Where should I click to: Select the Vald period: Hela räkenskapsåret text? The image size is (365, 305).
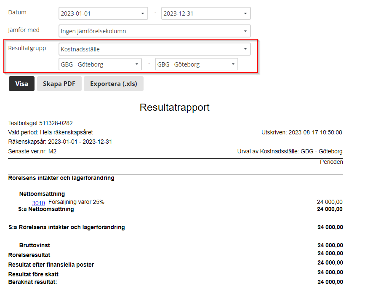[51, 132]
